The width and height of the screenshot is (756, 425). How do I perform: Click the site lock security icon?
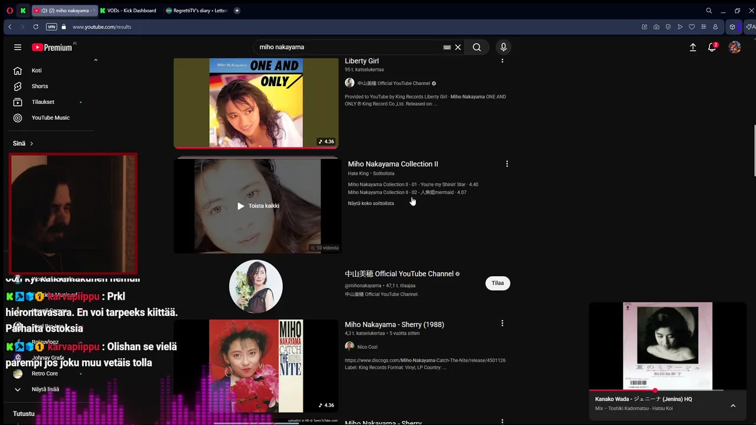pos(64,27)
